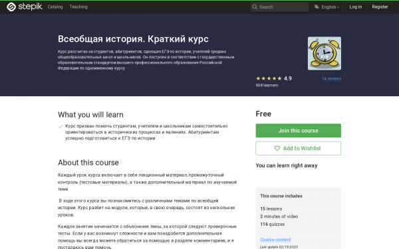399x249 pixels.
Task: Click the 4.9 rating value
Action: 288,78
